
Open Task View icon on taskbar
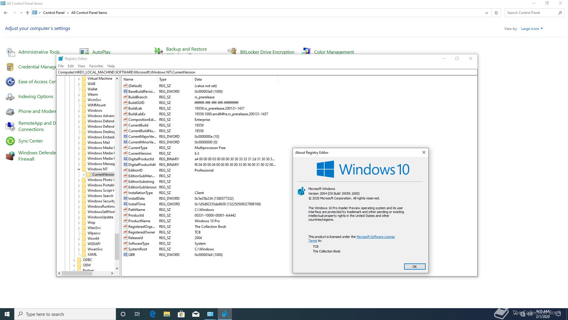[x=137, y=314]
